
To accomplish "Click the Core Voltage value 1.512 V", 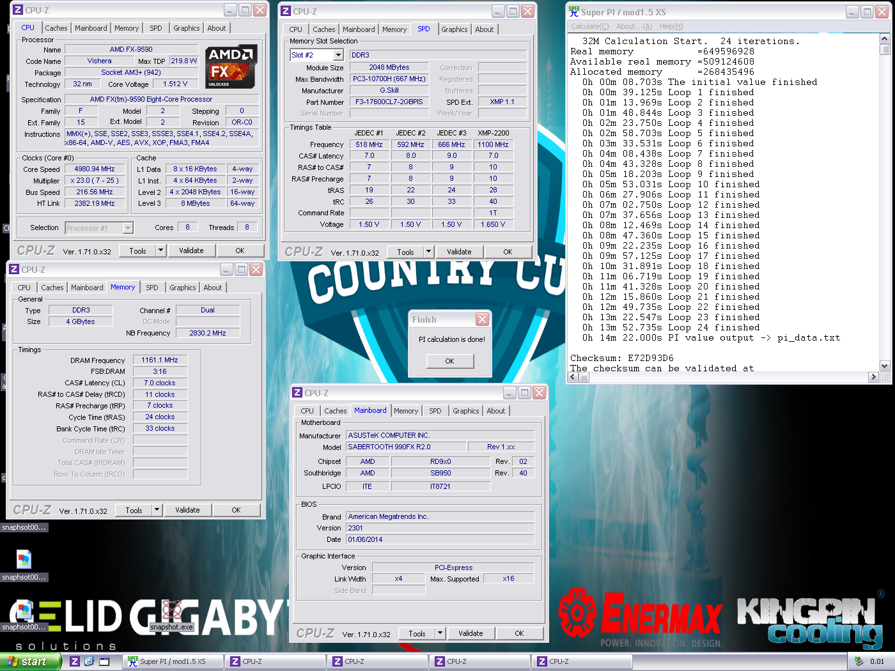I will [175, 84].
